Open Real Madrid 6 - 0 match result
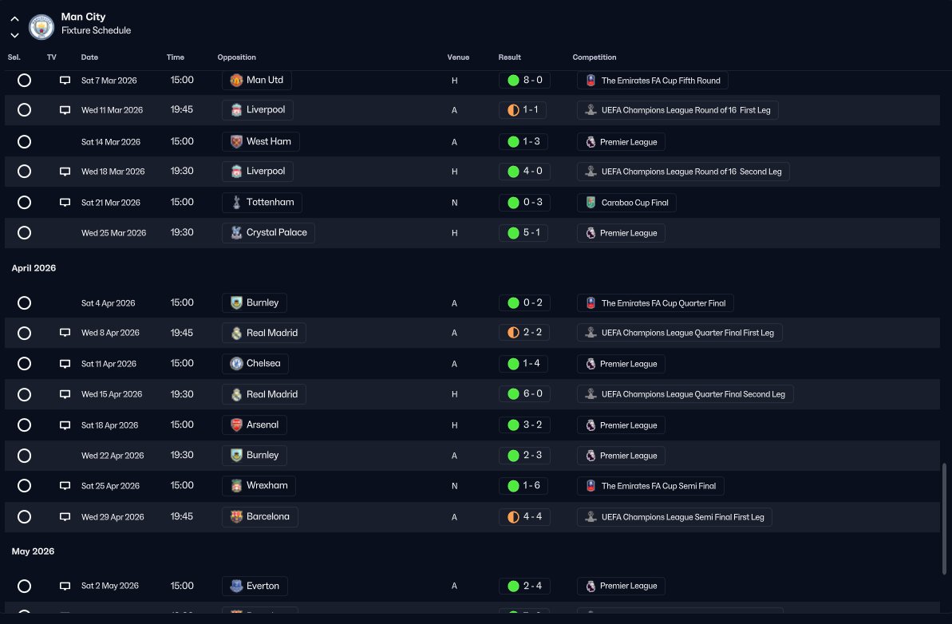The image size is (952, 624). click(524, 394)
